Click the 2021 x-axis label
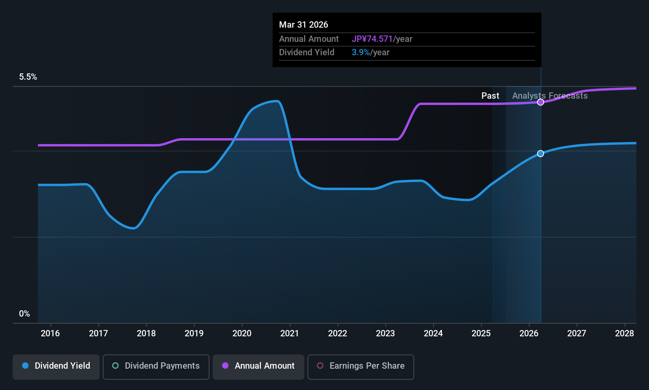Image resolution: width=649 pixels, height=390 pixels. pos(290,334)
